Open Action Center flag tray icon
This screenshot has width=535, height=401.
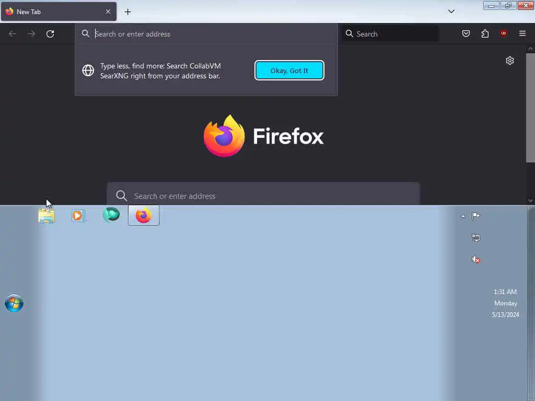(x=475, y=216)
